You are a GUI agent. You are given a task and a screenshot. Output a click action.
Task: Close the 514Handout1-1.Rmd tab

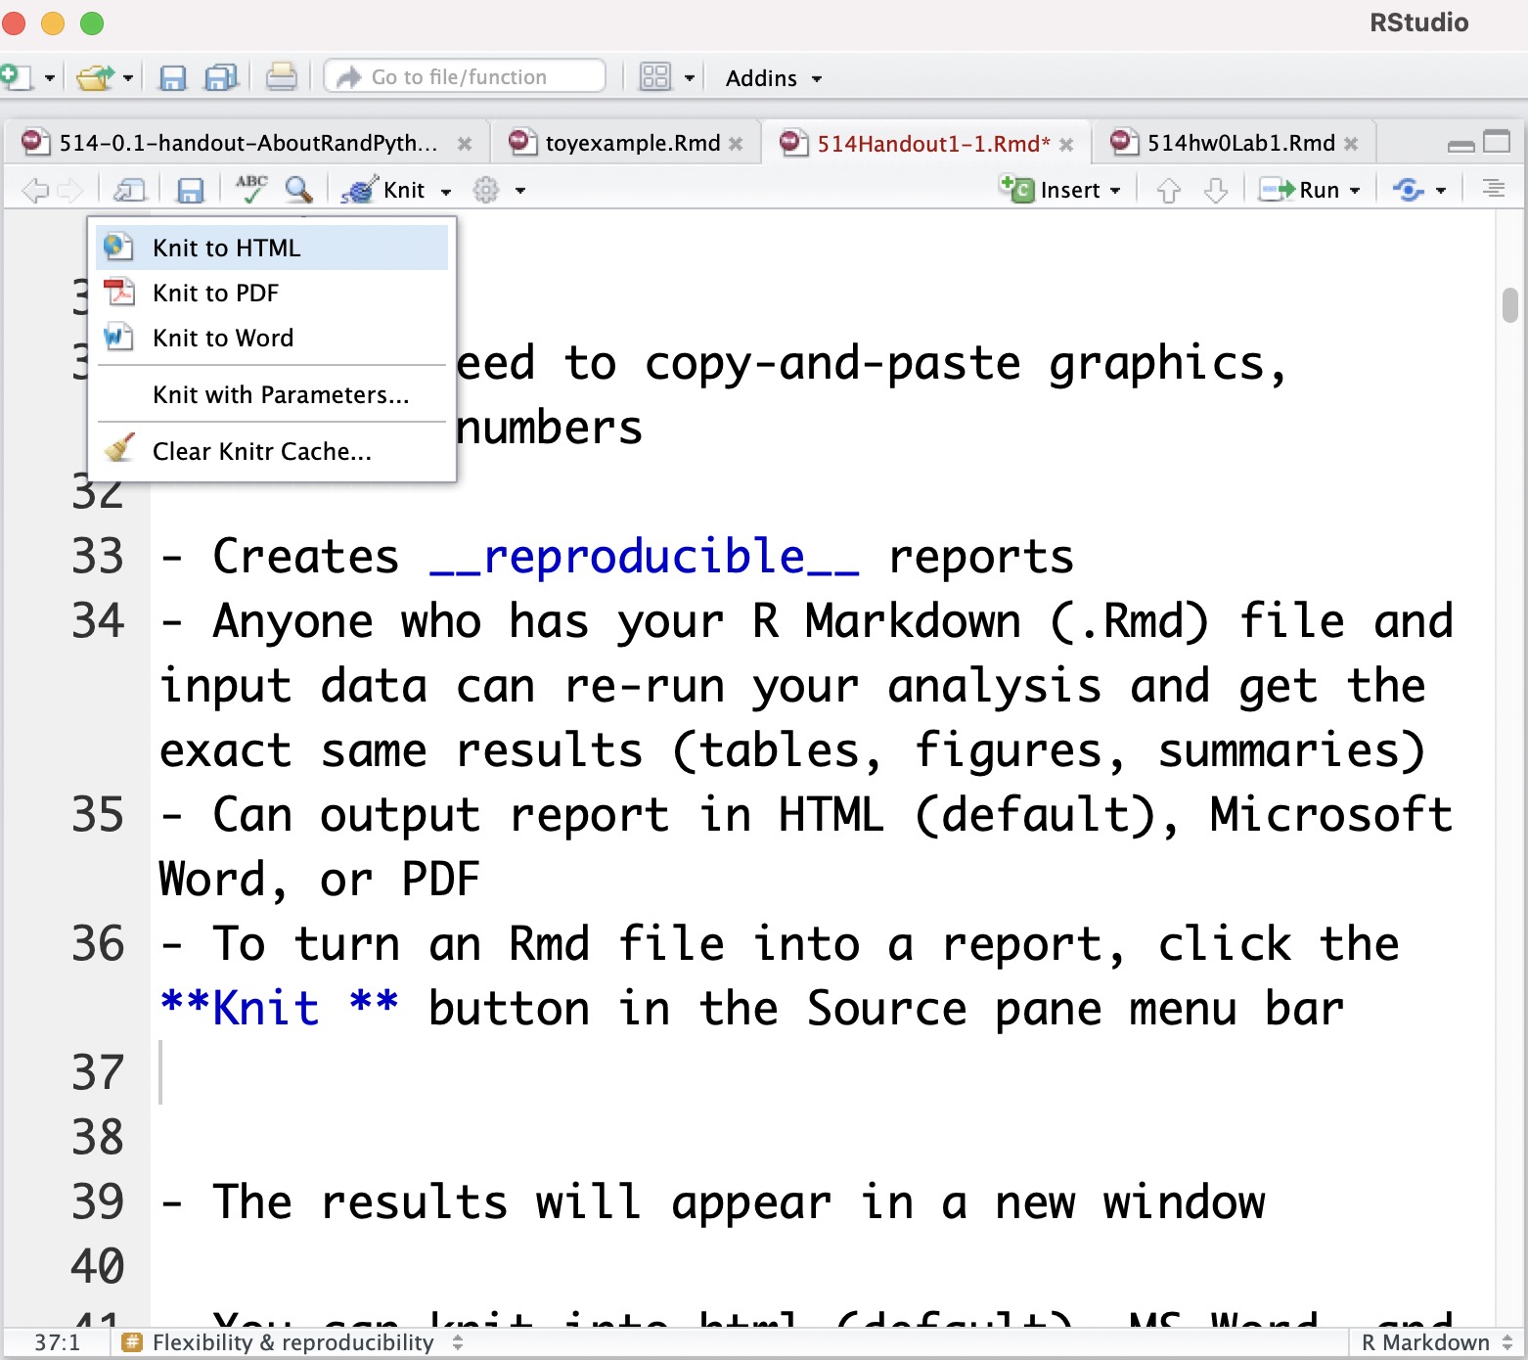(x=1066, y=144)
